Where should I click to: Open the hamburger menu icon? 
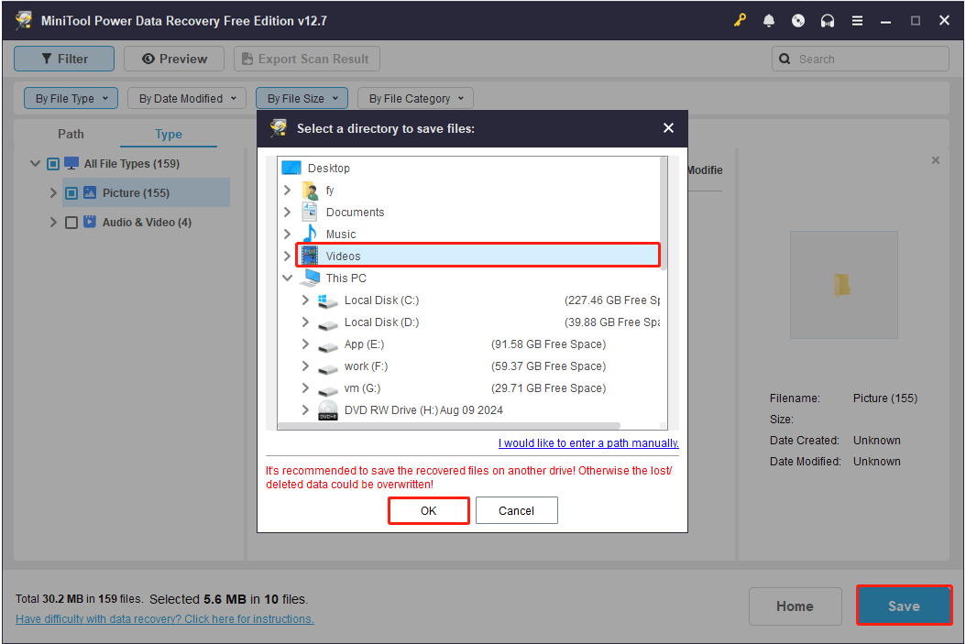(857, 20)
